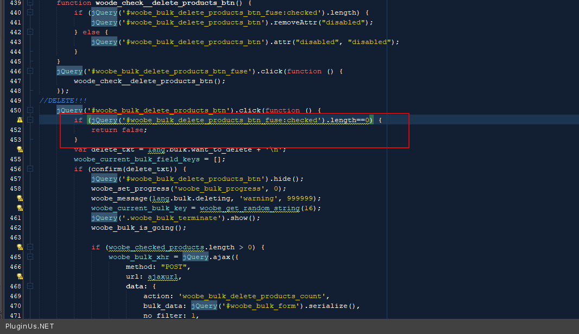Click hint lightbulb on the delete_txt declaration line
This screenshot has height=334, width=579.
click(x=20, y=149)
